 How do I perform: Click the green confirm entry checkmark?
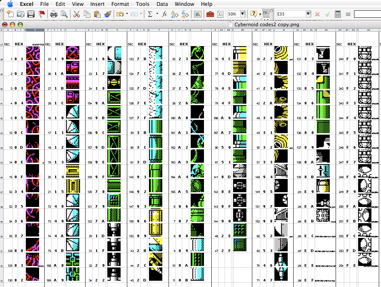(327, 14)
